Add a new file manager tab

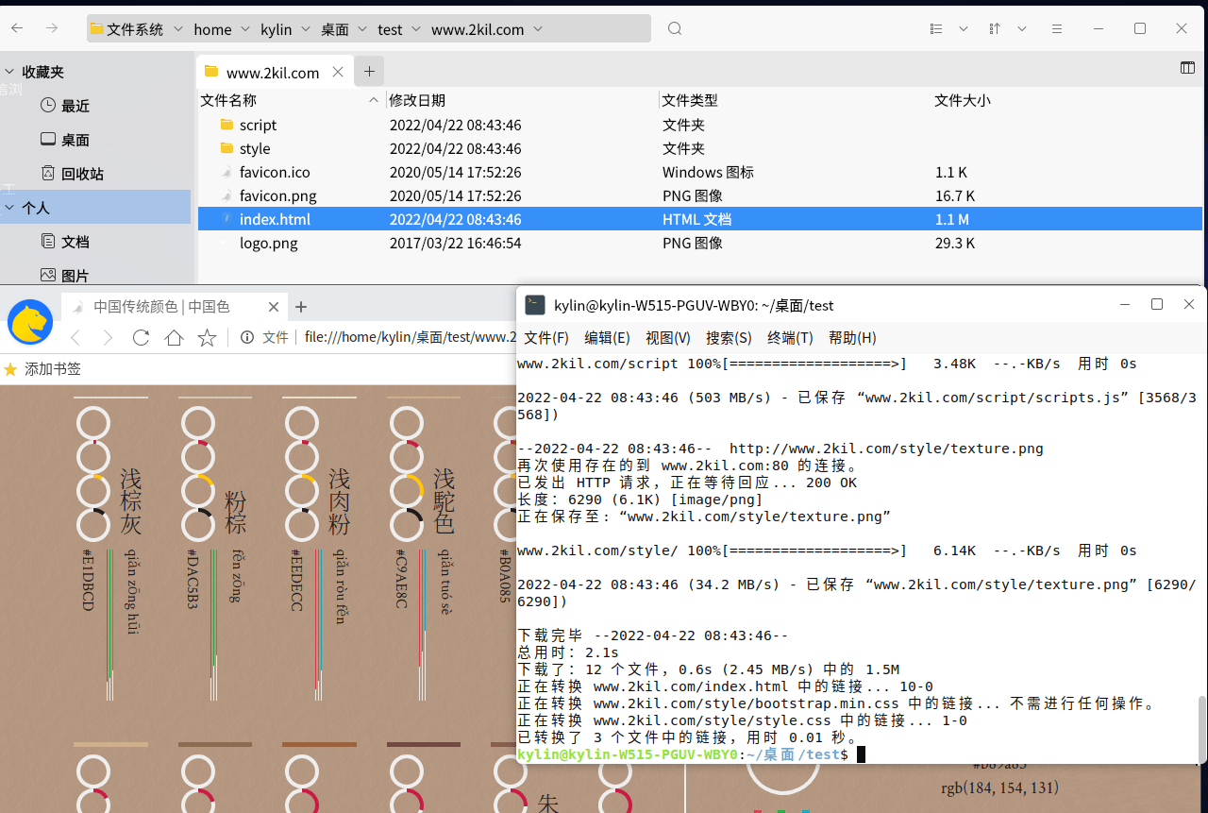click(369, 71)
